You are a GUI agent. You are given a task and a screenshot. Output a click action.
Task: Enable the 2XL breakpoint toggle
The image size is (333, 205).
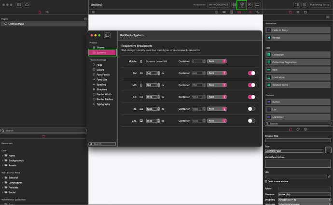[x=251, y=121]
